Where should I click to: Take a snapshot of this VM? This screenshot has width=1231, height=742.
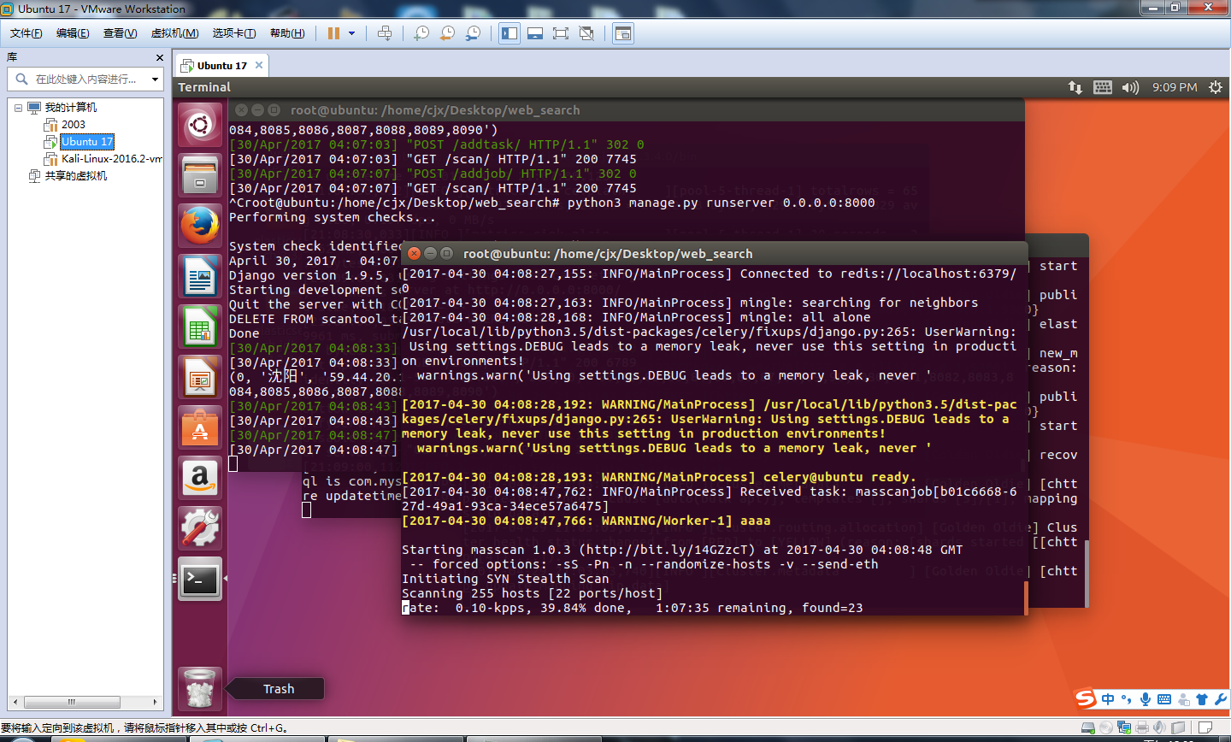click(421, 33)
